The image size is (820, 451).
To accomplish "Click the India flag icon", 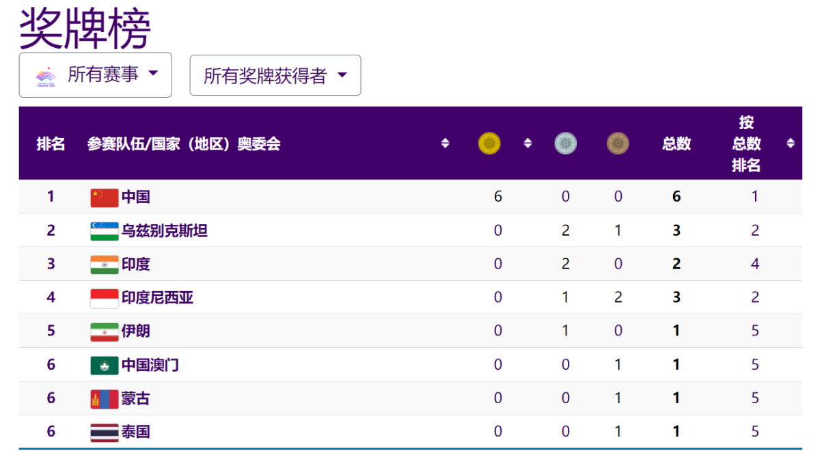I will (104, 264).
